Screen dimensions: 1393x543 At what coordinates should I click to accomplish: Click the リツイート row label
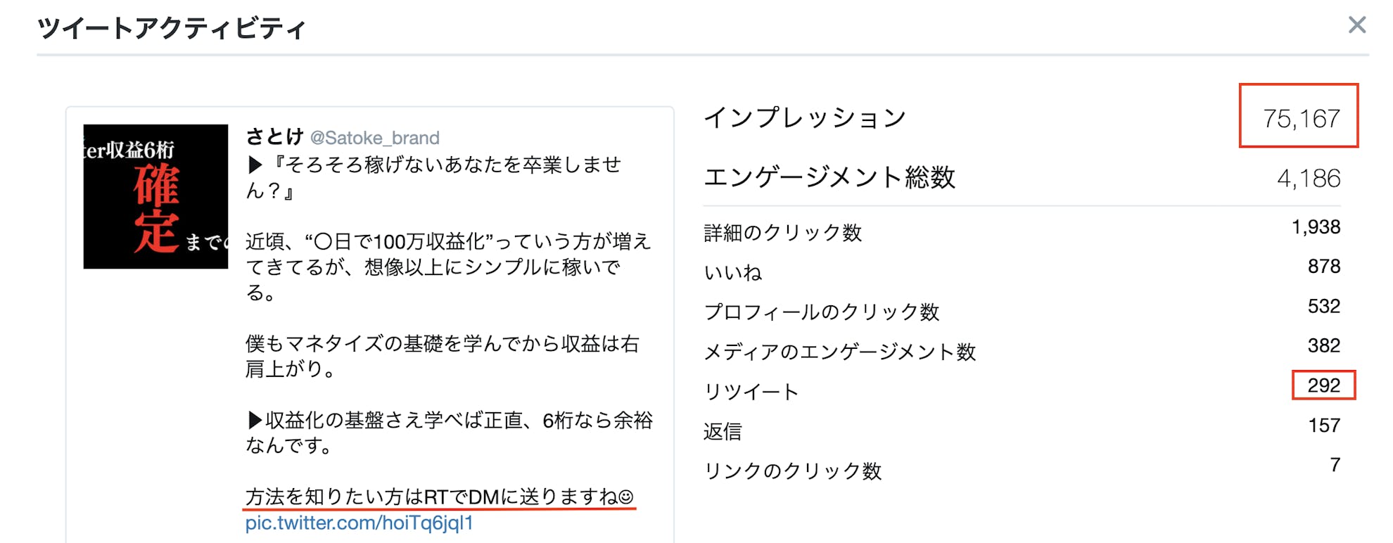751,392
